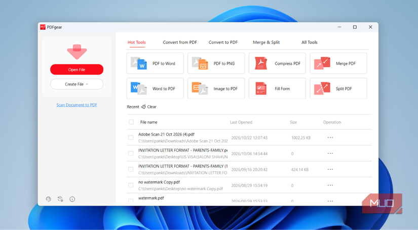
Task: Select the Merge & Split tab
Action: [267, 42]
